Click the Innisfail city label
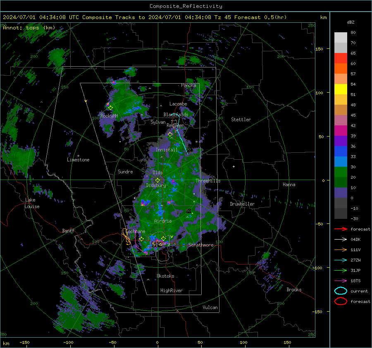 pos(167,150)
